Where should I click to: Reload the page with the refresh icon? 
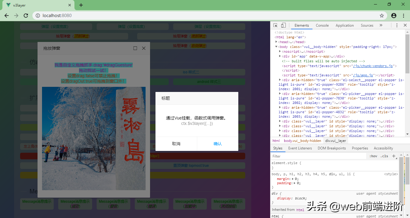[x=26, y=16]
